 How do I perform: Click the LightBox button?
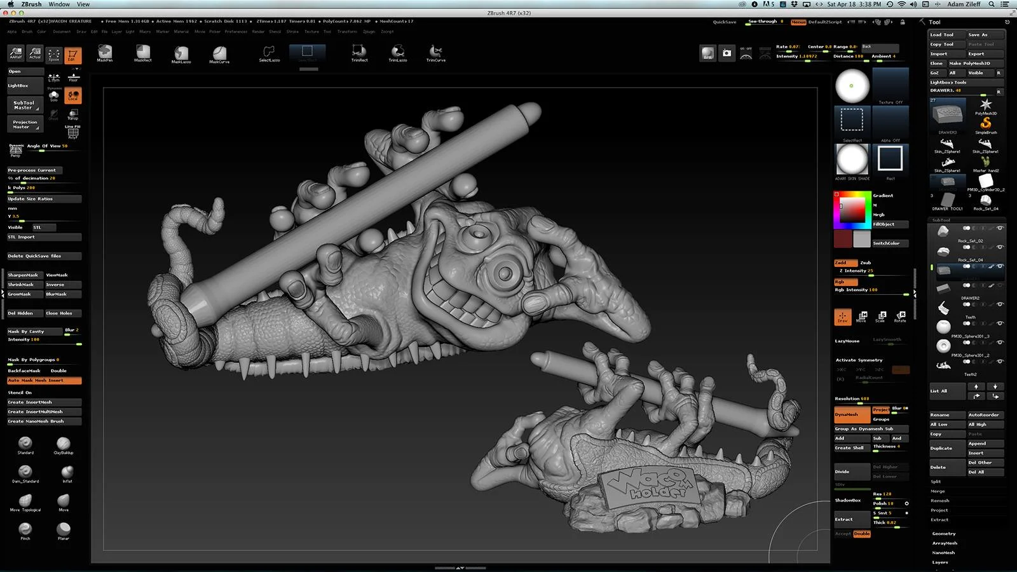[x=25, y=86]
